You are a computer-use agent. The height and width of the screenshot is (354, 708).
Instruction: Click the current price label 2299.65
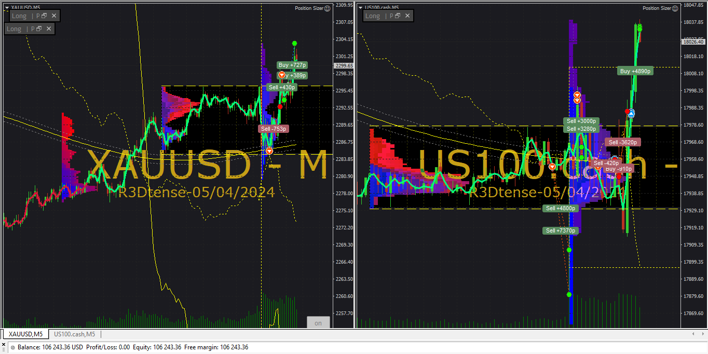click(344, 66)
